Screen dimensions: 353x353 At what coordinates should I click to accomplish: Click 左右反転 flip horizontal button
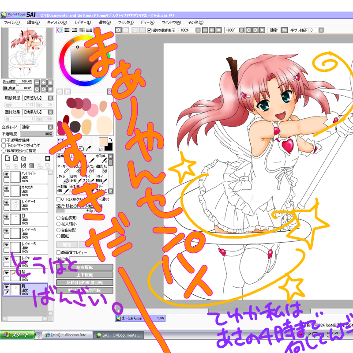[85, 267]
